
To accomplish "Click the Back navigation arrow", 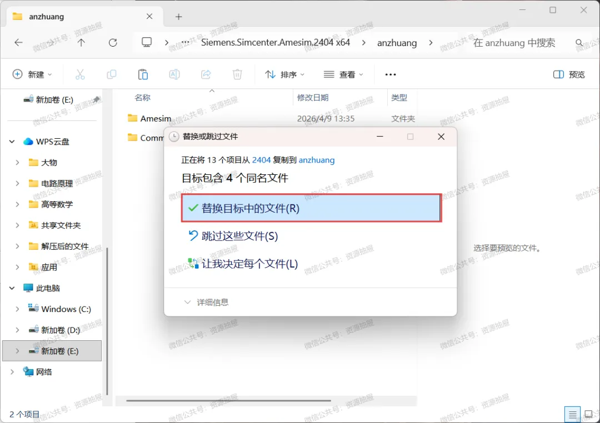I will pos(18,42).
